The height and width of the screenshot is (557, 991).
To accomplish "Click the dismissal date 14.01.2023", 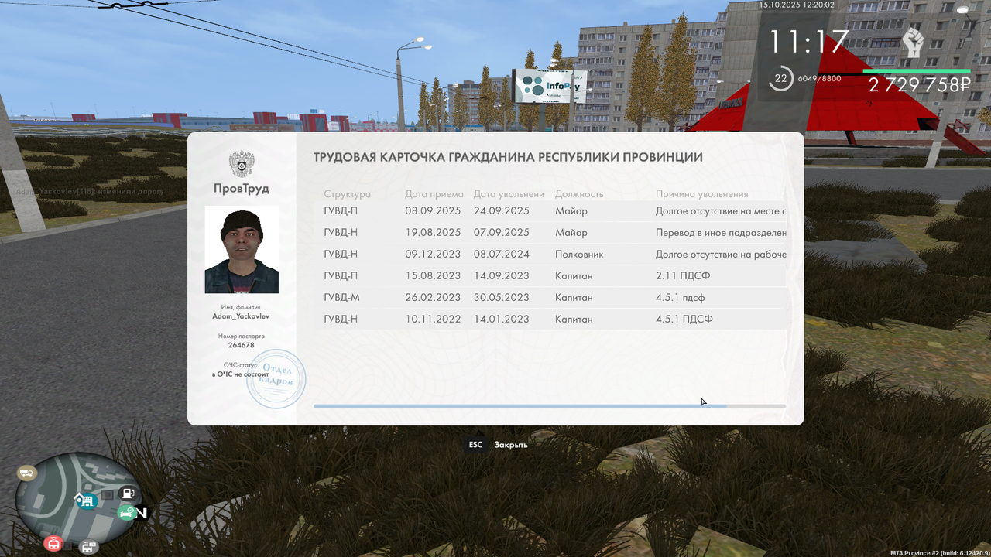I will coord(502,319).
